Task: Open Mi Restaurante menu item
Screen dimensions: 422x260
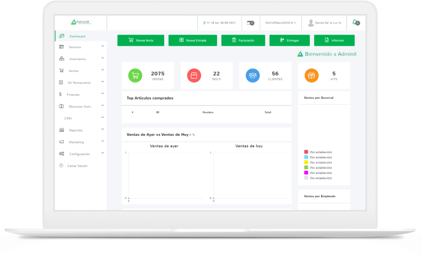Action: [79, 82]
